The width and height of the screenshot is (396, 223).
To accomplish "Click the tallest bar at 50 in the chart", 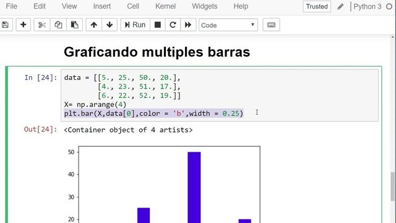I will pos(194,187).
